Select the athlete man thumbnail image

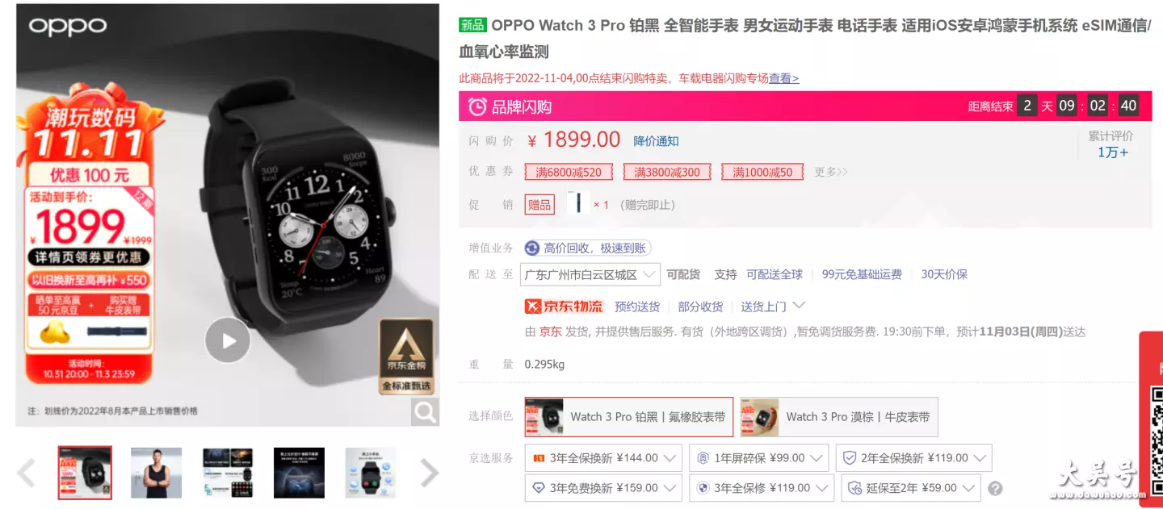(x=156, y=473)
